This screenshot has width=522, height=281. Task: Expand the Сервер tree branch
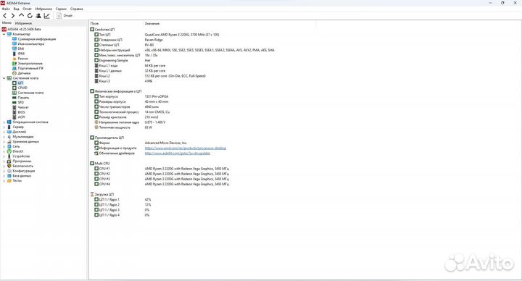pos(4,127)
